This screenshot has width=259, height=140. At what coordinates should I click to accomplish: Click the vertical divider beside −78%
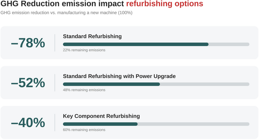[x=55, y=43]
